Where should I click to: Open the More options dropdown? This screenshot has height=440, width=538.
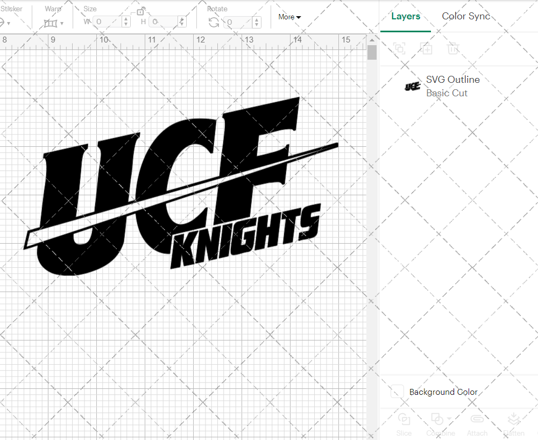(x=289, y=17)
